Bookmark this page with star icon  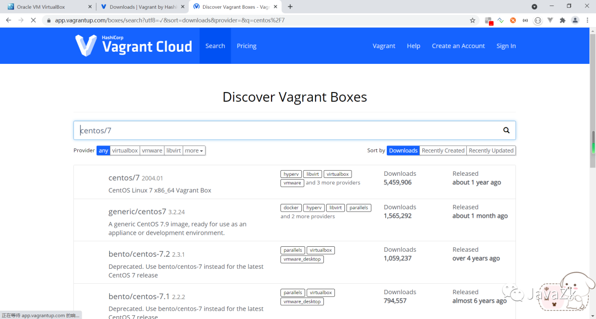[472, 20]
